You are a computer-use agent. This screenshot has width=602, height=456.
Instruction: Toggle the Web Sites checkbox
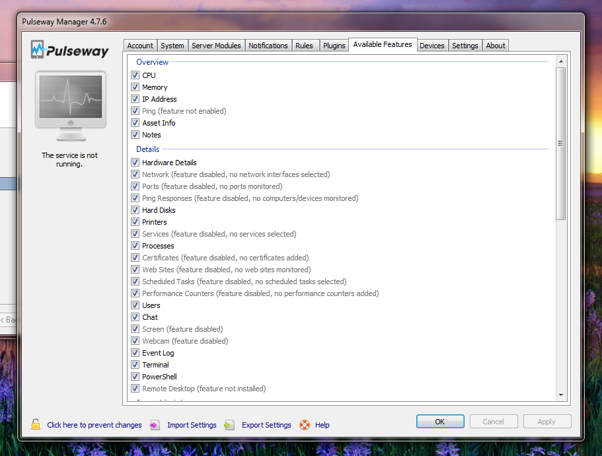pyautogui.click(x=135, y=270)
